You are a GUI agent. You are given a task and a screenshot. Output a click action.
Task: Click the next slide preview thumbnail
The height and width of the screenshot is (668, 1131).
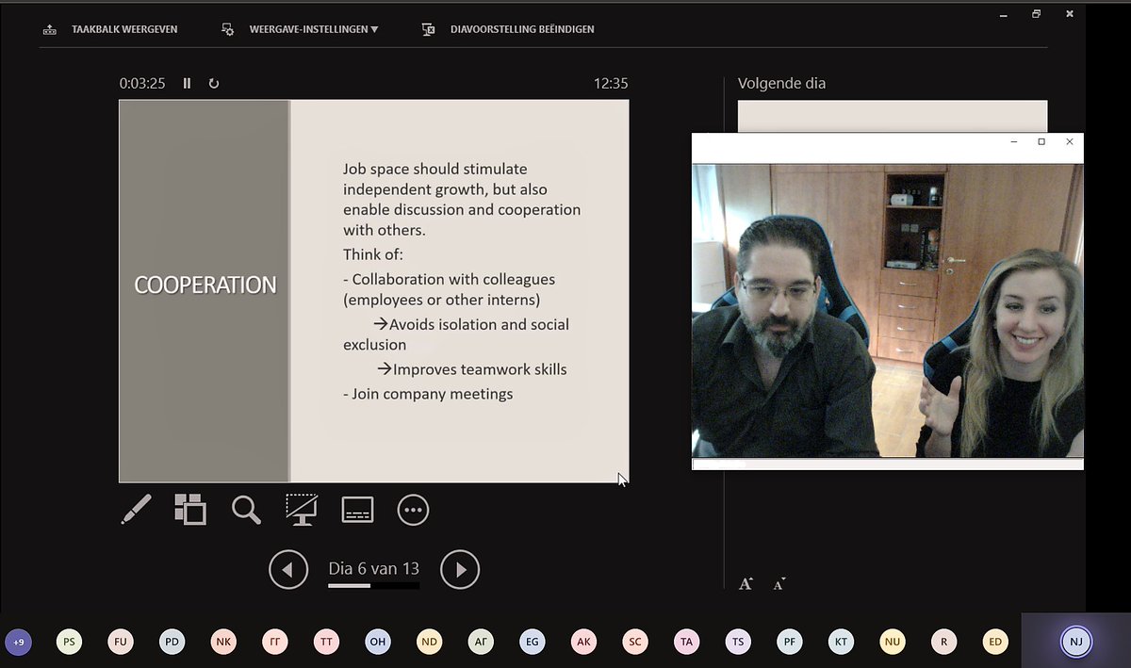point(892,116)
